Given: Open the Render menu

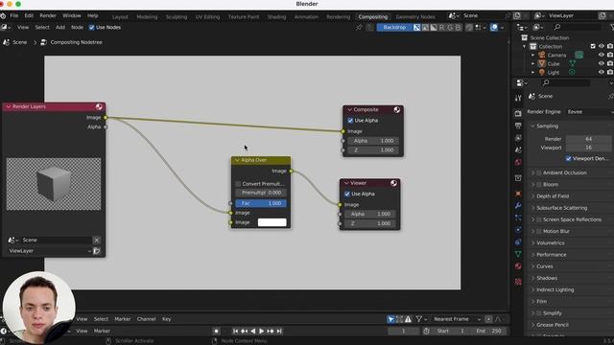Looking at the screenshot, I should coord(48,16).
